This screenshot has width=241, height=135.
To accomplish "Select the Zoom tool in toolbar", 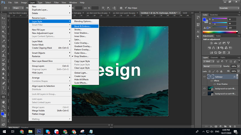I will tap(3, 106).
